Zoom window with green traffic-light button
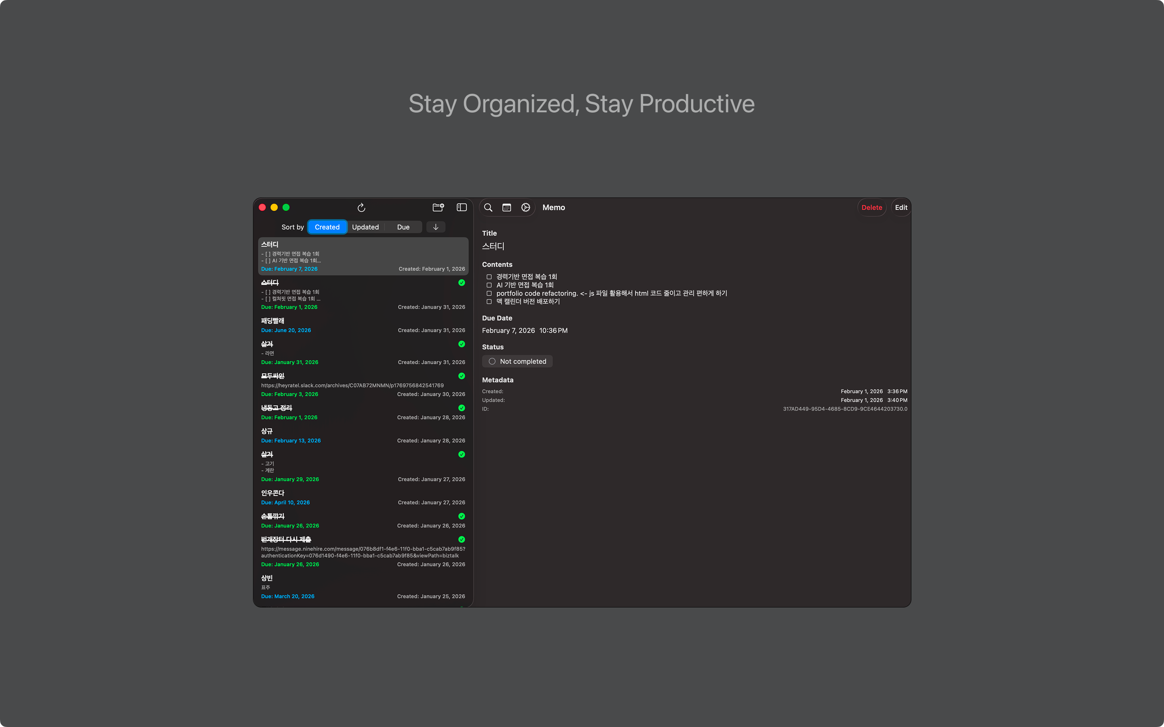This screenshot has width=1164, height=727. pyautogui.click(x=286, y=207)
